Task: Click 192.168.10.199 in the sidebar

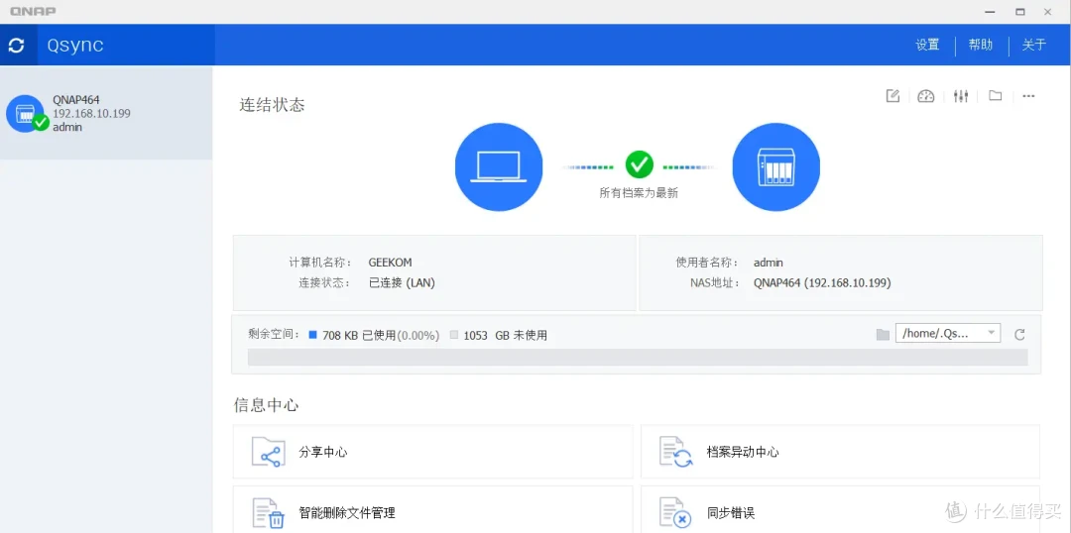Action: coord(91,113)
